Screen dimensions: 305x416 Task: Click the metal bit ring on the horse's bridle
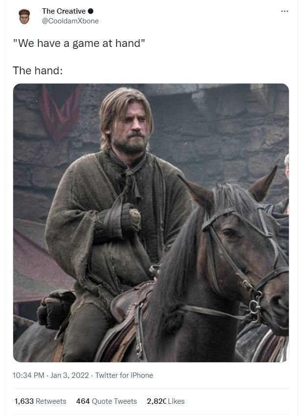[255, 308]
